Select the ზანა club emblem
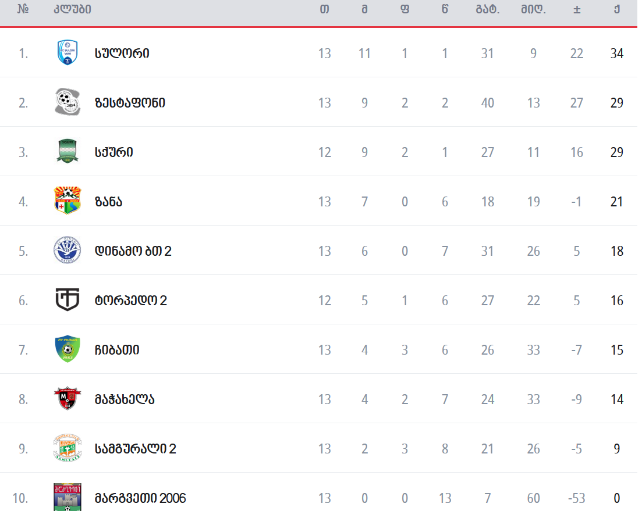The image size is (642, 518). [x=68, y=201]
